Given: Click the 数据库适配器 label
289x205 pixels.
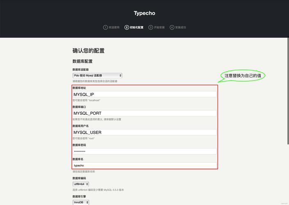Looking at the screenshot, I should [80, 70].
